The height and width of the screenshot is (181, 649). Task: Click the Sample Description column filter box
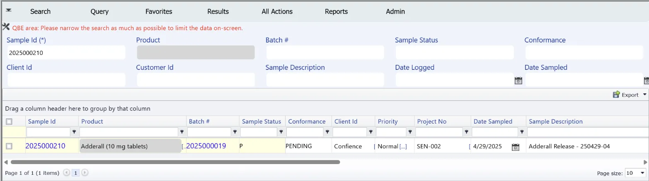point(588,132)
